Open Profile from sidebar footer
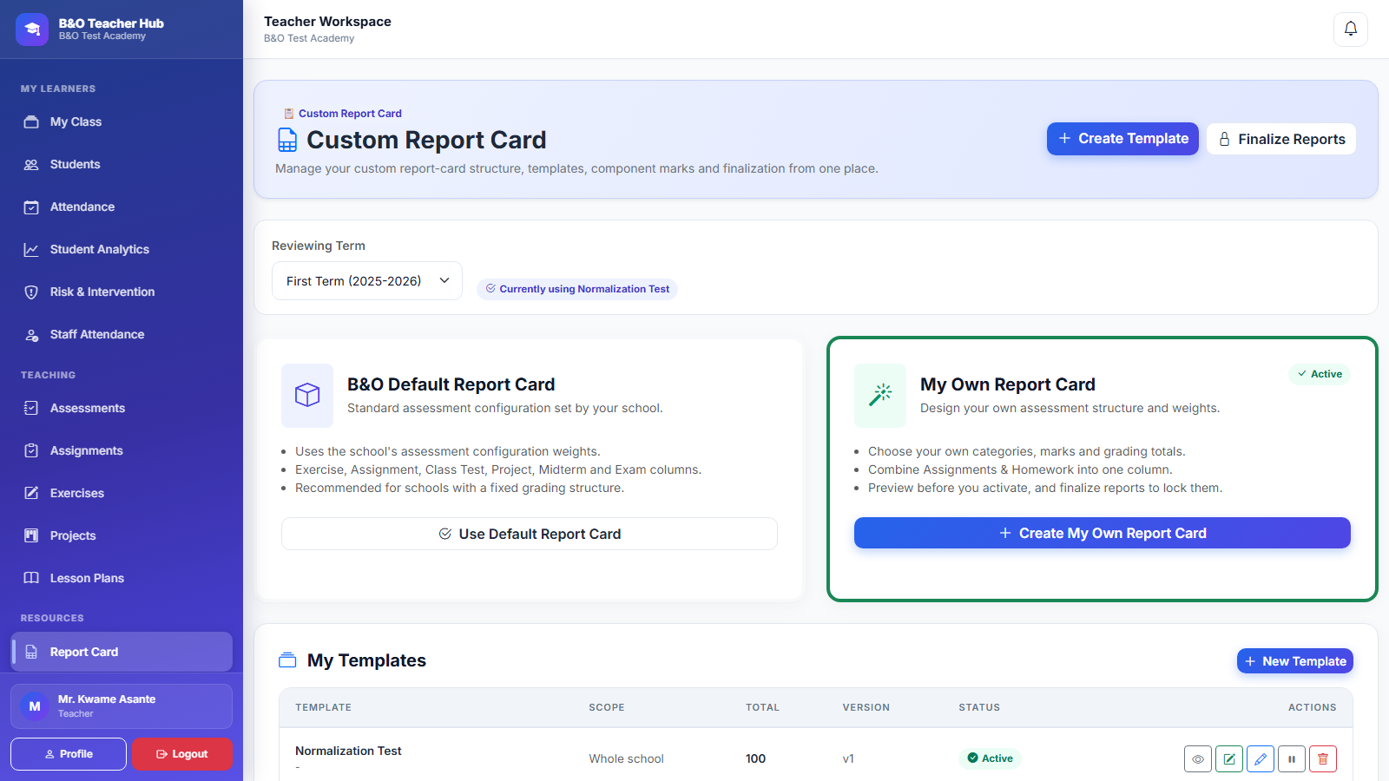The height and width of the screenshot is (781, 1389). 69,754
